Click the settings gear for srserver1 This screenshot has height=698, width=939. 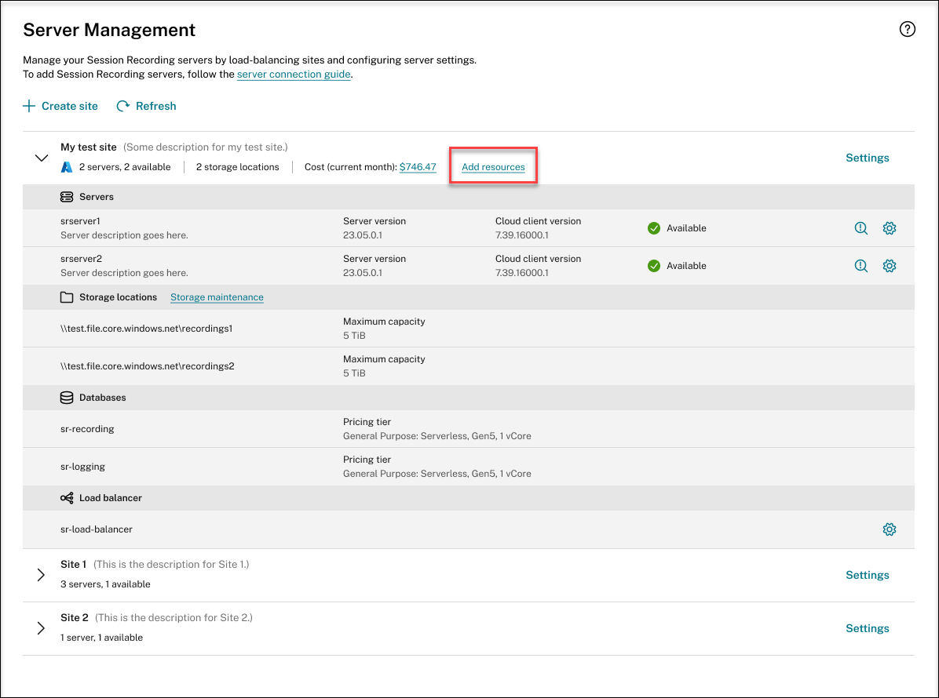889,228
